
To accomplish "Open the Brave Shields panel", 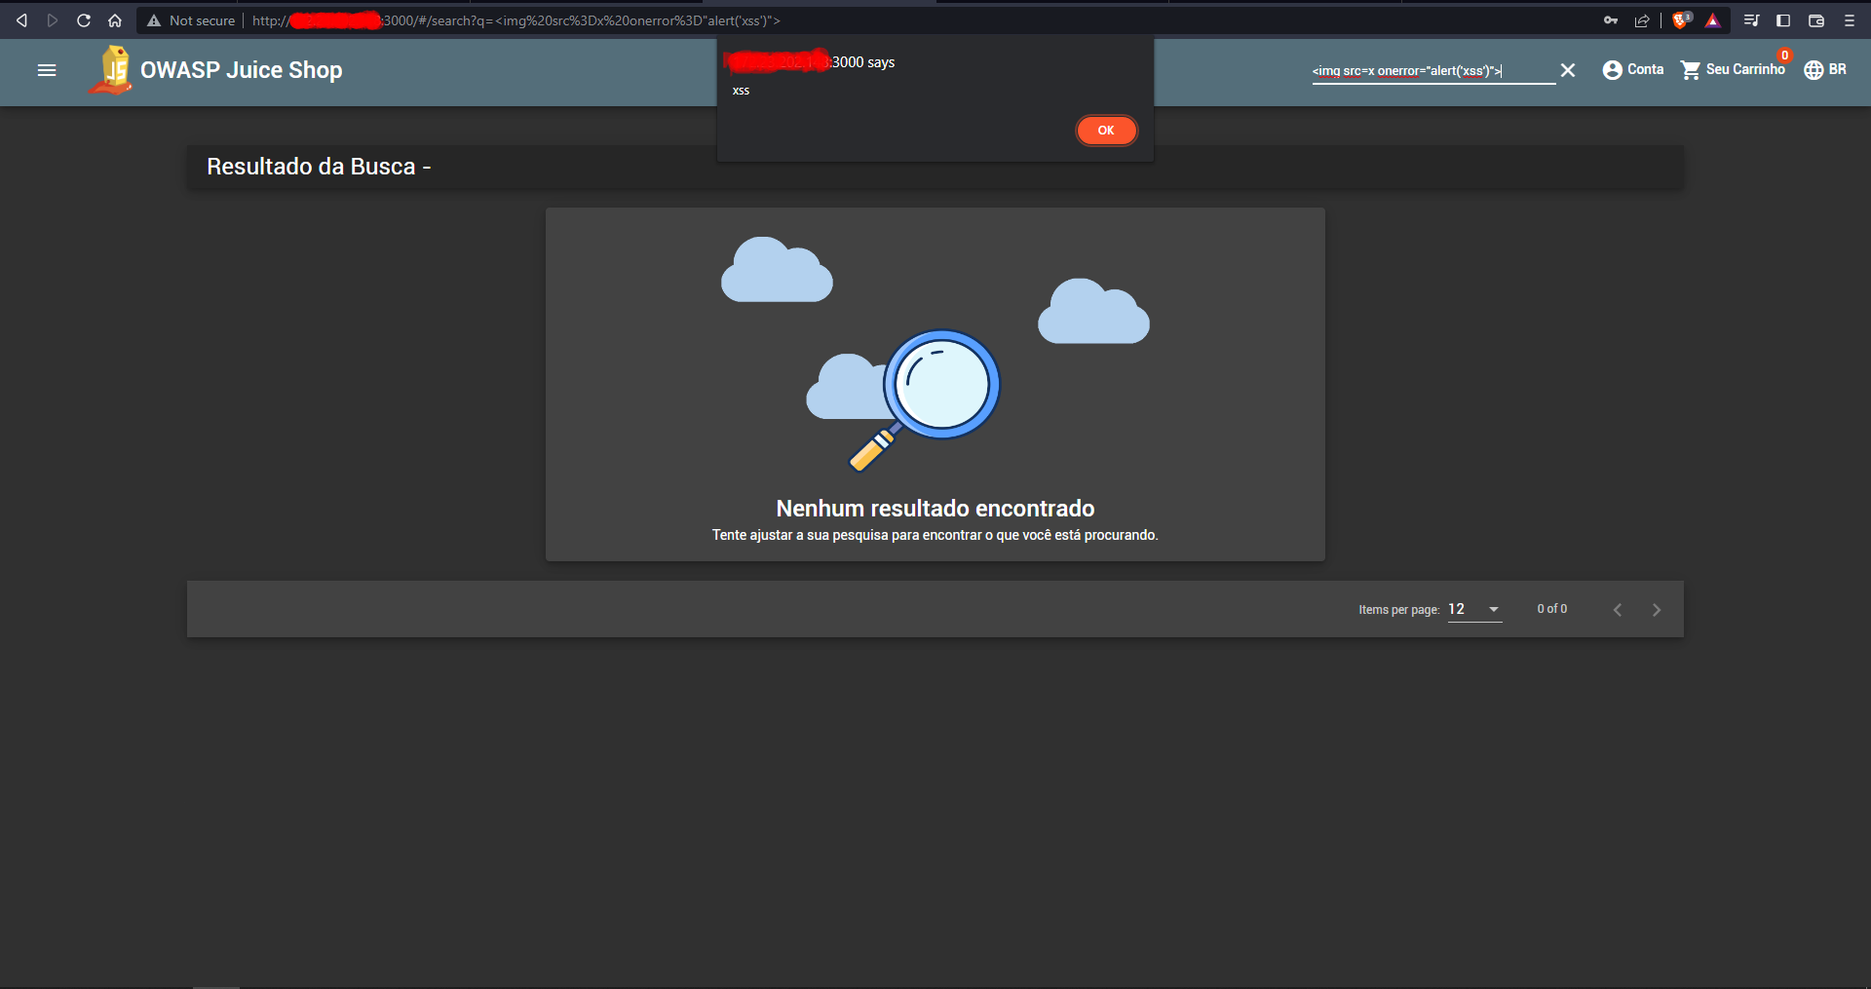I will coord(1680,19).
